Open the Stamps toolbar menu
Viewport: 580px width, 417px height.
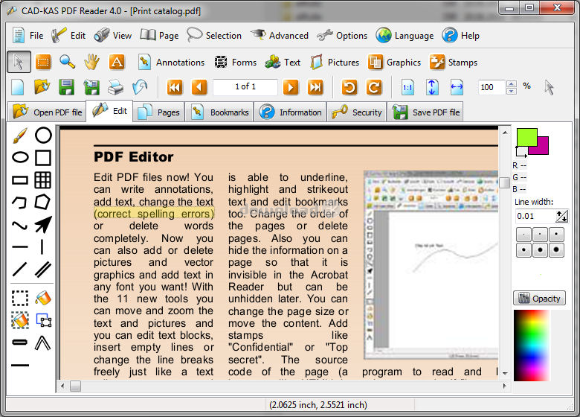click(454, 63)
